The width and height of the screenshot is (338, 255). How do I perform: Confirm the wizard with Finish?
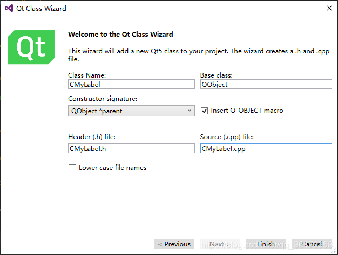[266, 244]
